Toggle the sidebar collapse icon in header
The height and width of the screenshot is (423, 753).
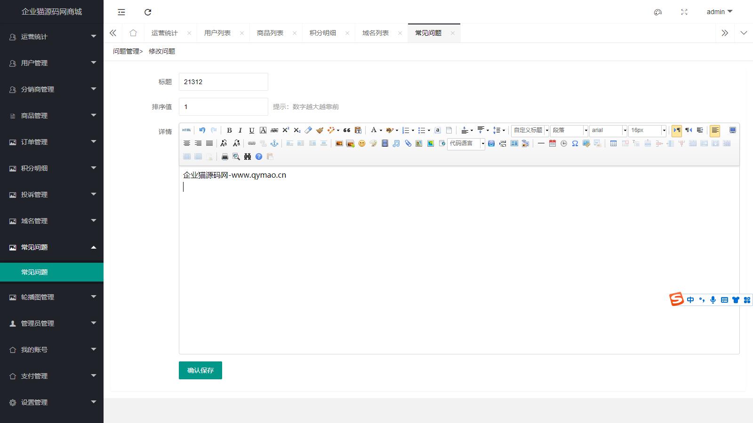121,12
